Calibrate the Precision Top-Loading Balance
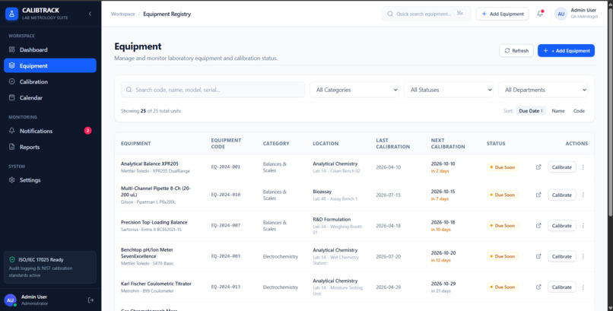 point(562,225)
